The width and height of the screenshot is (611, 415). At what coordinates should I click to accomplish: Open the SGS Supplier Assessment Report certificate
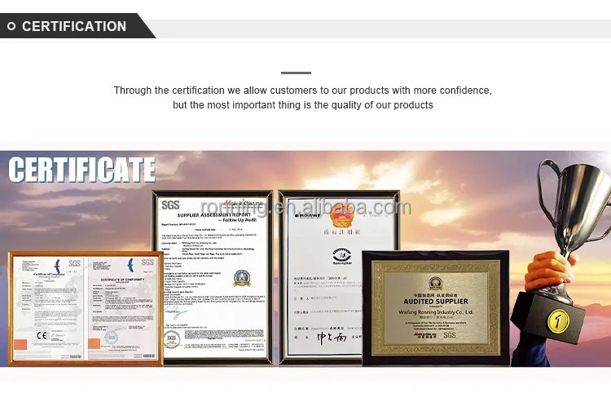coord(213,277)
